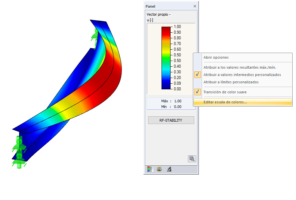Image resolution: width=296 pixels, height=200 pixels.
Task: Click the 0.80 scale value label
Action: (x=177, y=38)
